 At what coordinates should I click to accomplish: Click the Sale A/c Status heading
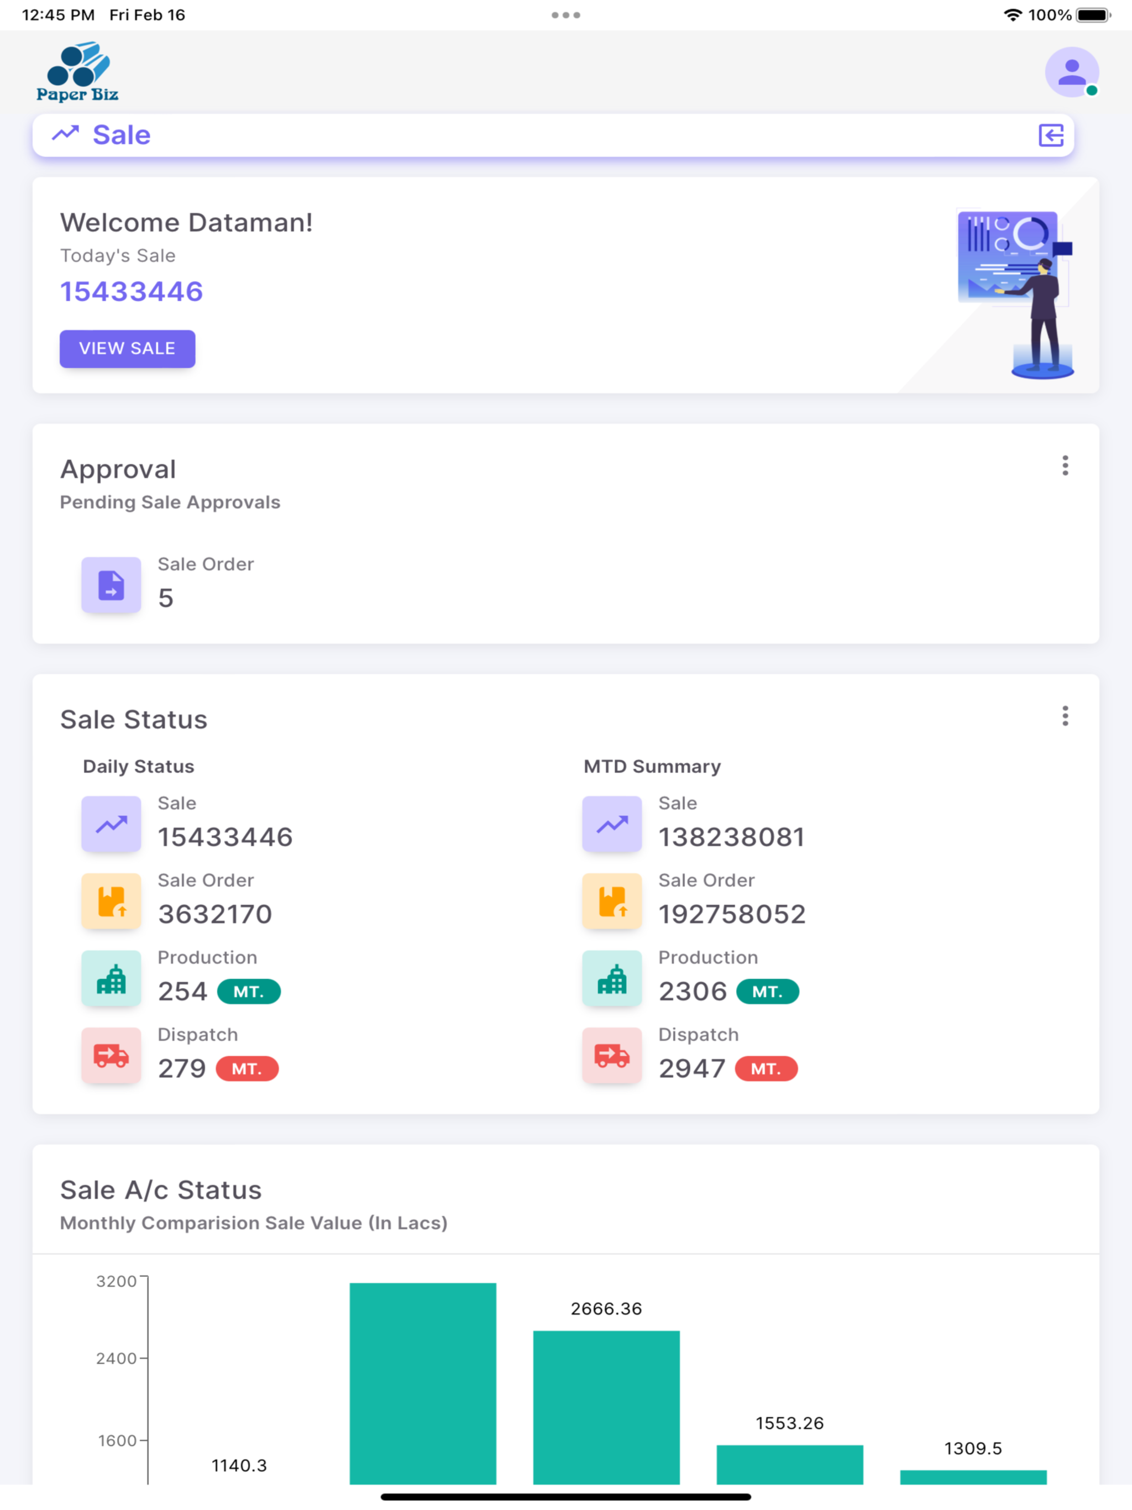(161, 1190)
